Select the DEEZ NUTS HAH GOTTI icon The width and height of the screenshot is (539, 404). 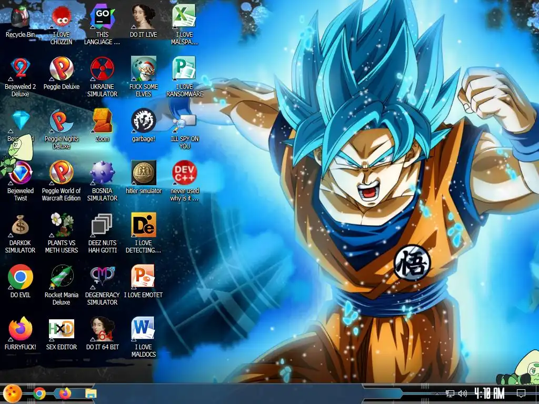103,225
